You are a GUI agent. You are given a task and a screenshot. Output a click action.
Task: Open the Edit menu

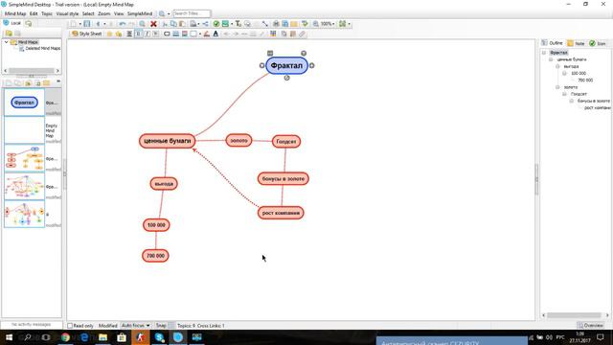(x=34, y=13)
